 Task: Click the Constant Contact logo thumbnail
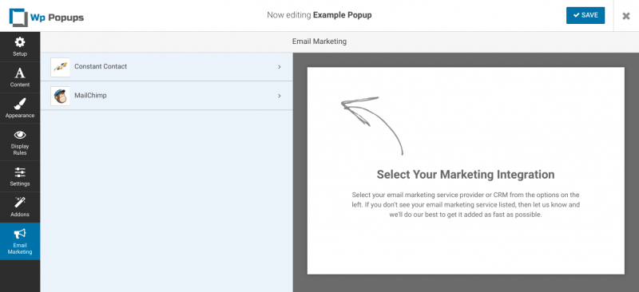click(61, 67)
